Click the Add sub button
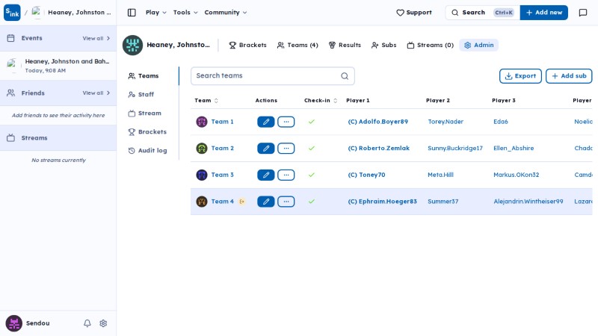598x336 pixels. coord(569,76)
